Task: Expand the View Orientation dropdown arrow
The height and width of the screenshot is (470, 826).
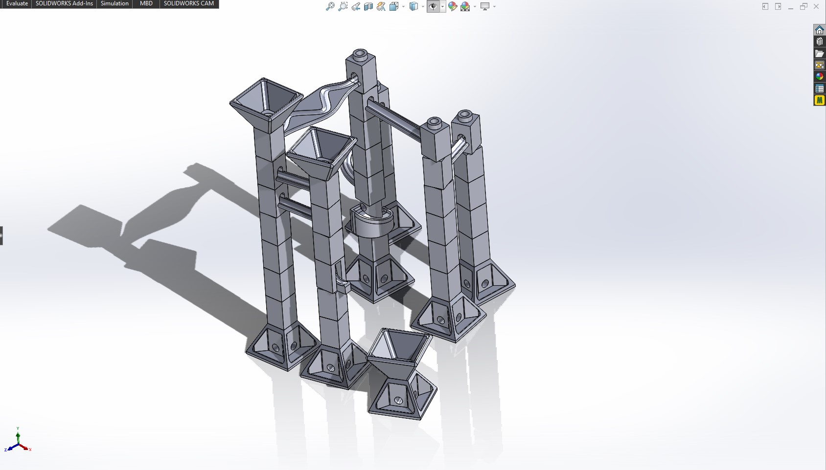Action: tap(403, 6)
